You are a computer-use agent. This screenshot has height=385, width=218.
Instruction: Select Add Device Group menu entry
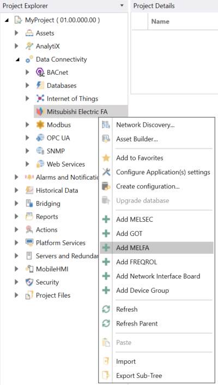157,291
